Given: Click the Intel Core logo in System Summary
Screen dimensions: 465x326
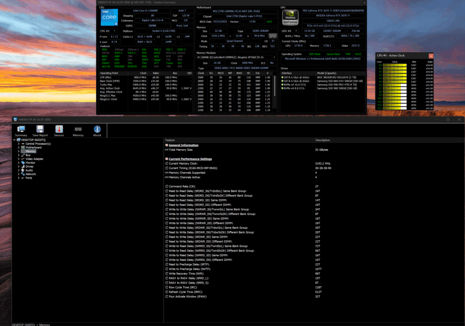Looking at the screenshot, I should [109, 17].
